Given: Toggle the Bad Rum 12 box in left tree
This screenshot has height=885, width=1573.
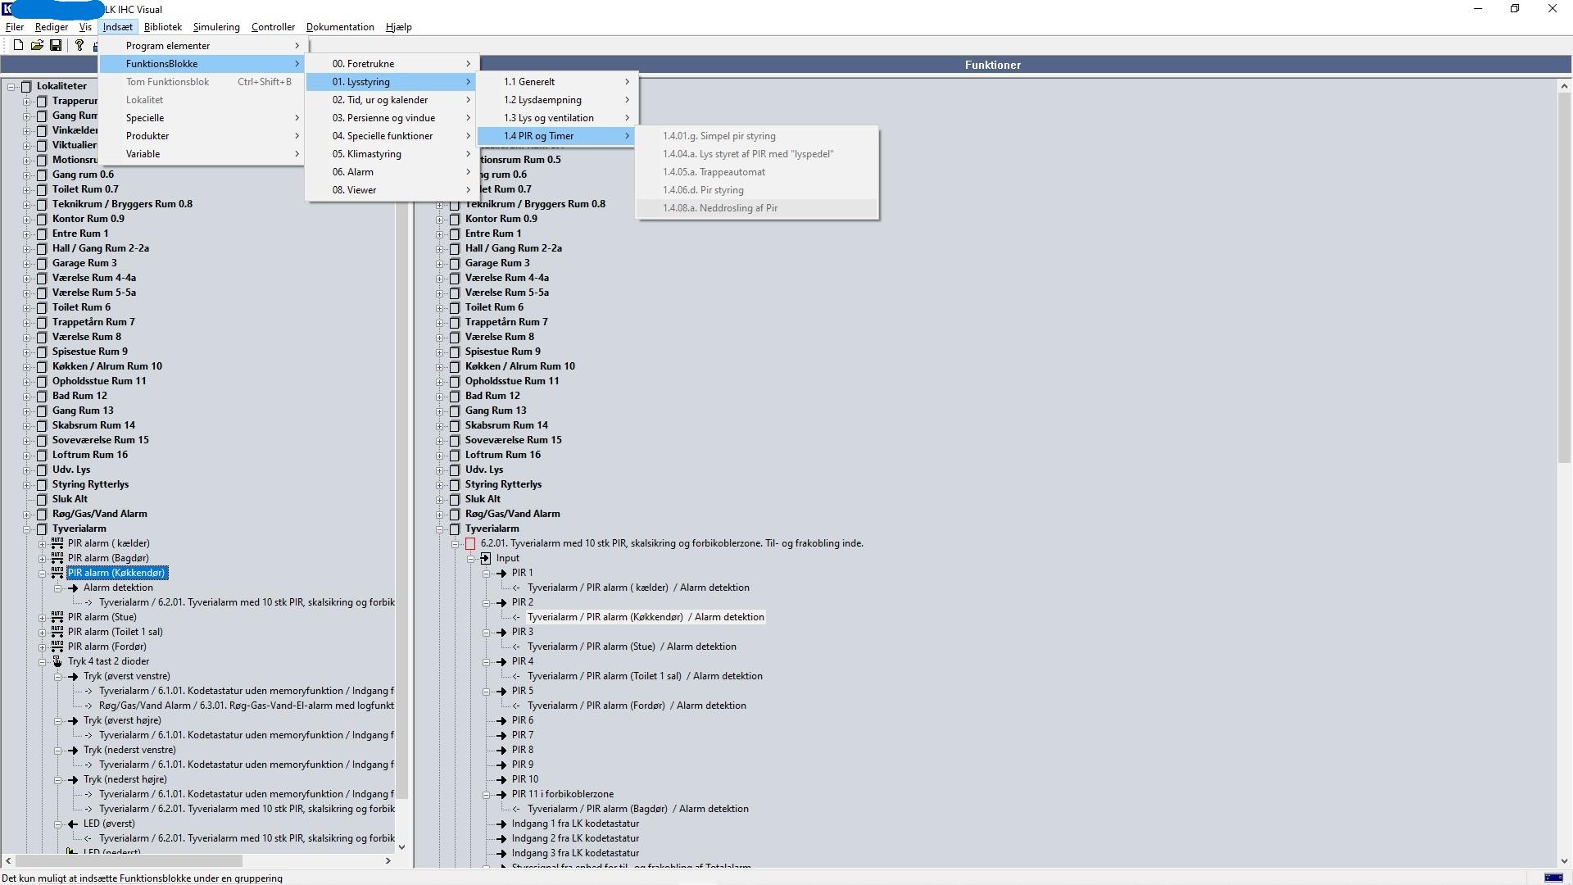Looking at the screenshot, I should 42,396.
